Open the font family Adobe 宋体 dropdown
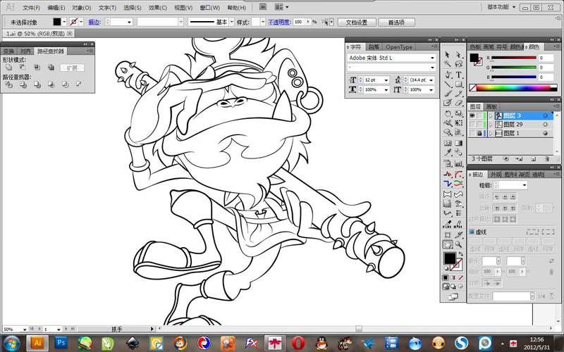 point(432,58)
